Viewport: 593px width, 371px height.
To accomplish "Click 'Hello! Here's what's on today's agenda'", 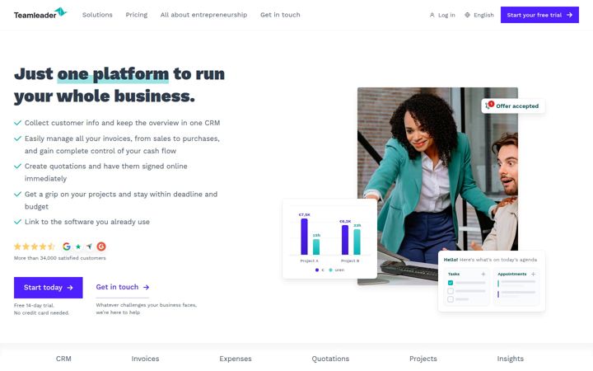I will tap(490, 260).
